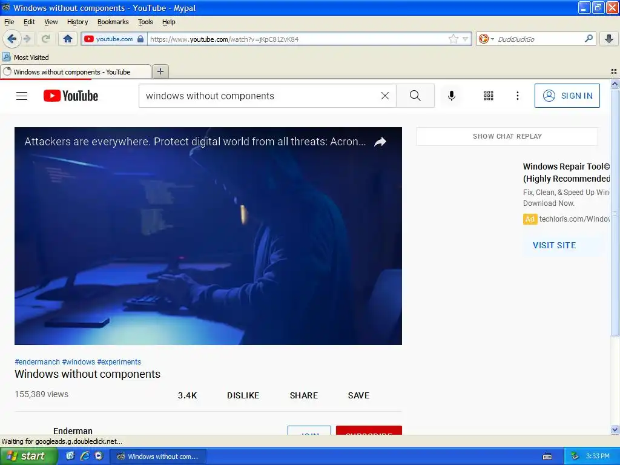Click the SHARE button under the video
620x465 pixels.
(x=304, y=395)
